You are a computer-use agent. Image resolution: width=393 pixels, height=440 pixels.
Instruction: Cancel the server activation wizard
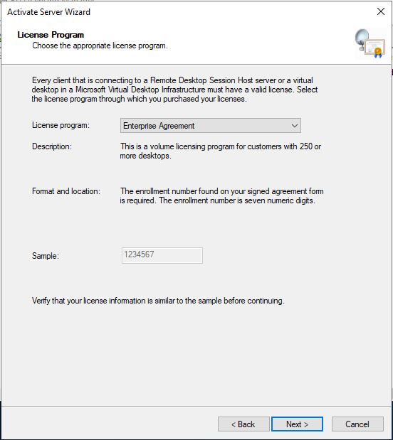357,424
